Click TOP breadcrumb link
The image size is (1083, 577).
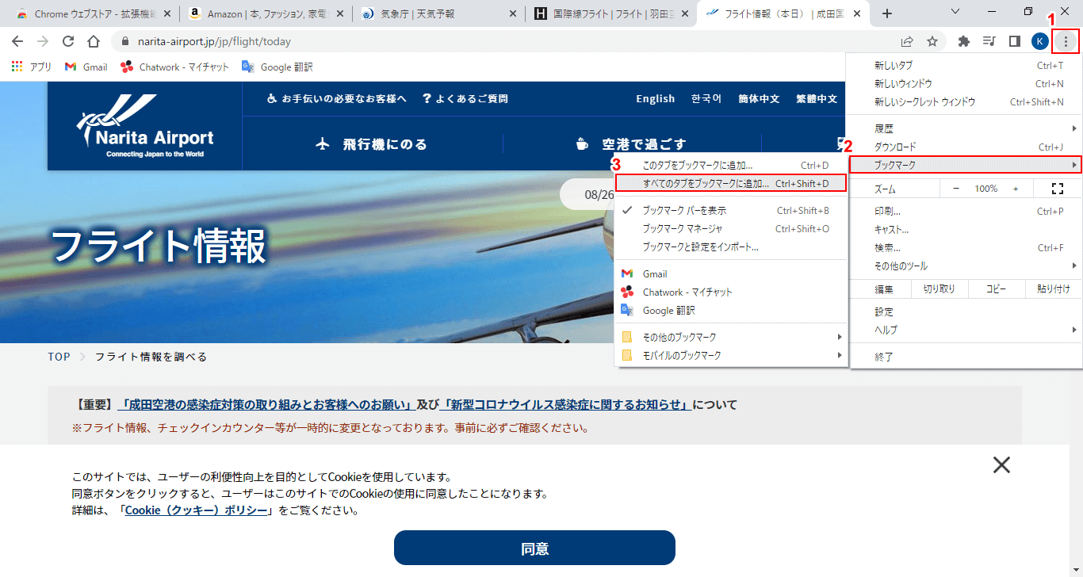[59, 357]
